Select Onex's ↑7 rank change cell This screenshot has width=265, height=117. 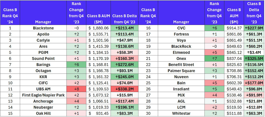pyautogui.click(x=214, y=58)
